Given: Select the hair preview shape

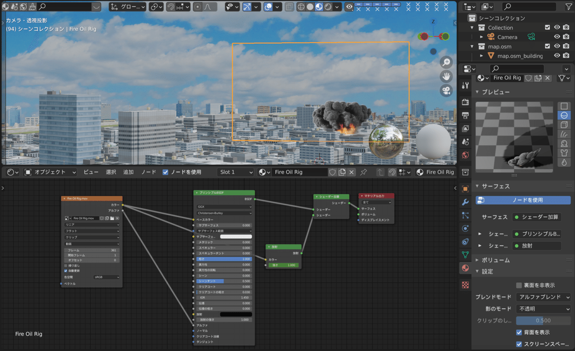Looking at the screenshot, I should (x=564, y=134).
